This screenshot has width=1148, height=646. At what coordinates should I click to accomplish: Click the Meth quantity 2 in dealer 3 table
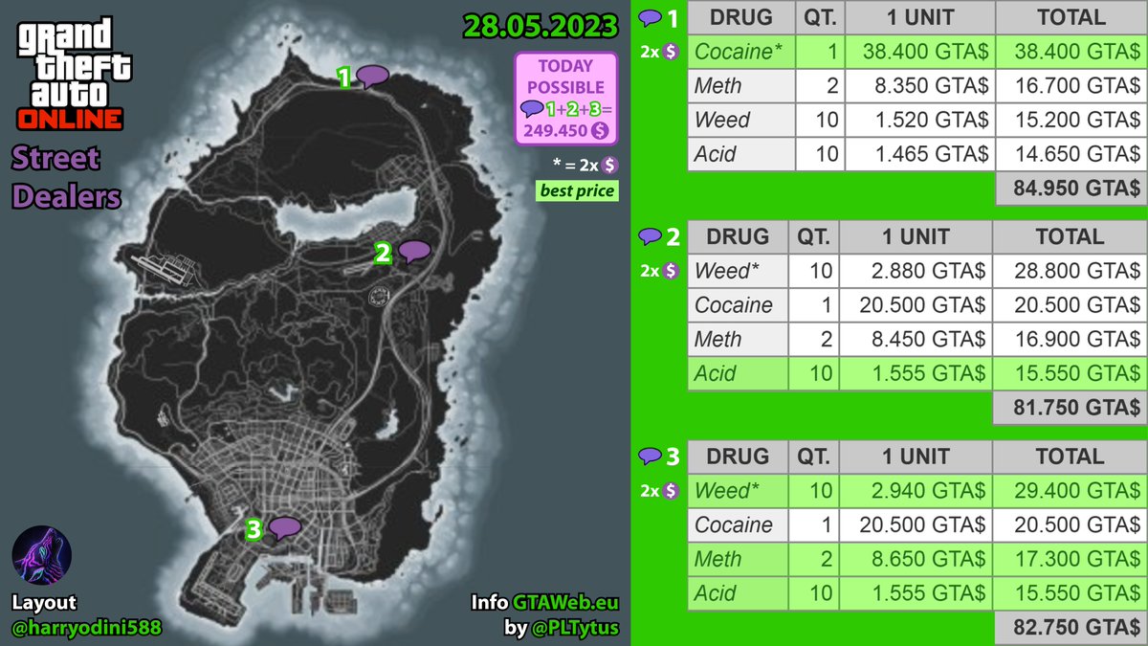[x=812, y=560]
